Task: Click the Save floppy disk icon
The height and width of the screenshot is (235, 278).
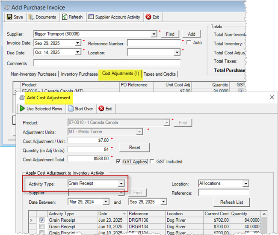Action: tap(9, 17)
